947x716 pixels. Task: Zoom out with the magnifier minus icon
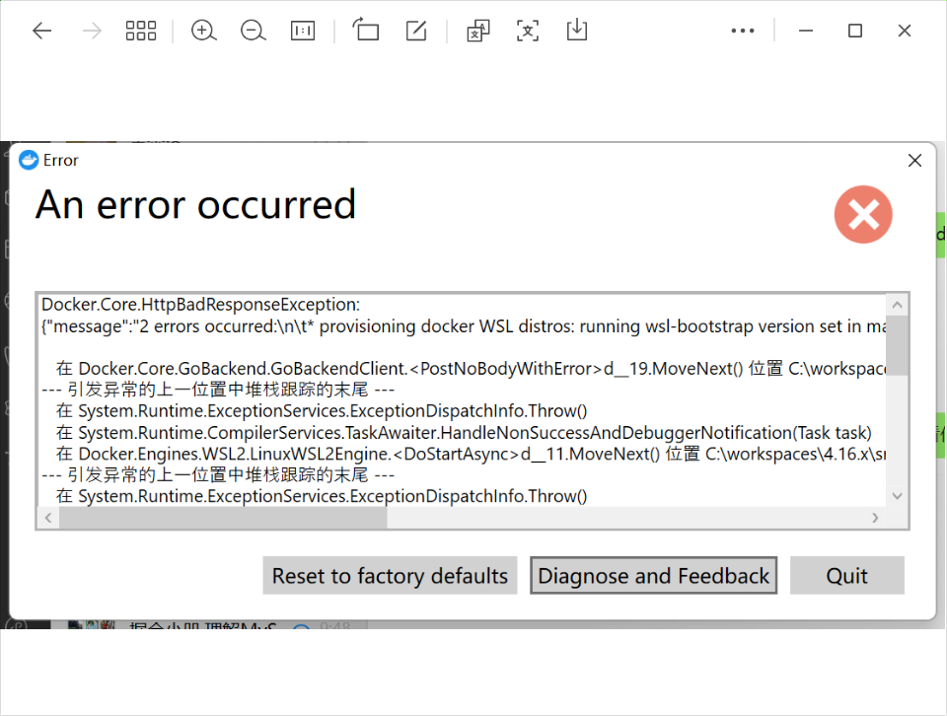click(x=254, y=31)
